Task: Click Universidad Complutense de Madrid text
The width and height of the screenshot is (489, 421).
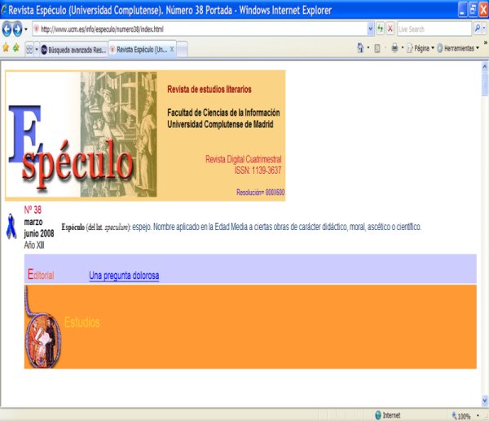Action: 220,124
